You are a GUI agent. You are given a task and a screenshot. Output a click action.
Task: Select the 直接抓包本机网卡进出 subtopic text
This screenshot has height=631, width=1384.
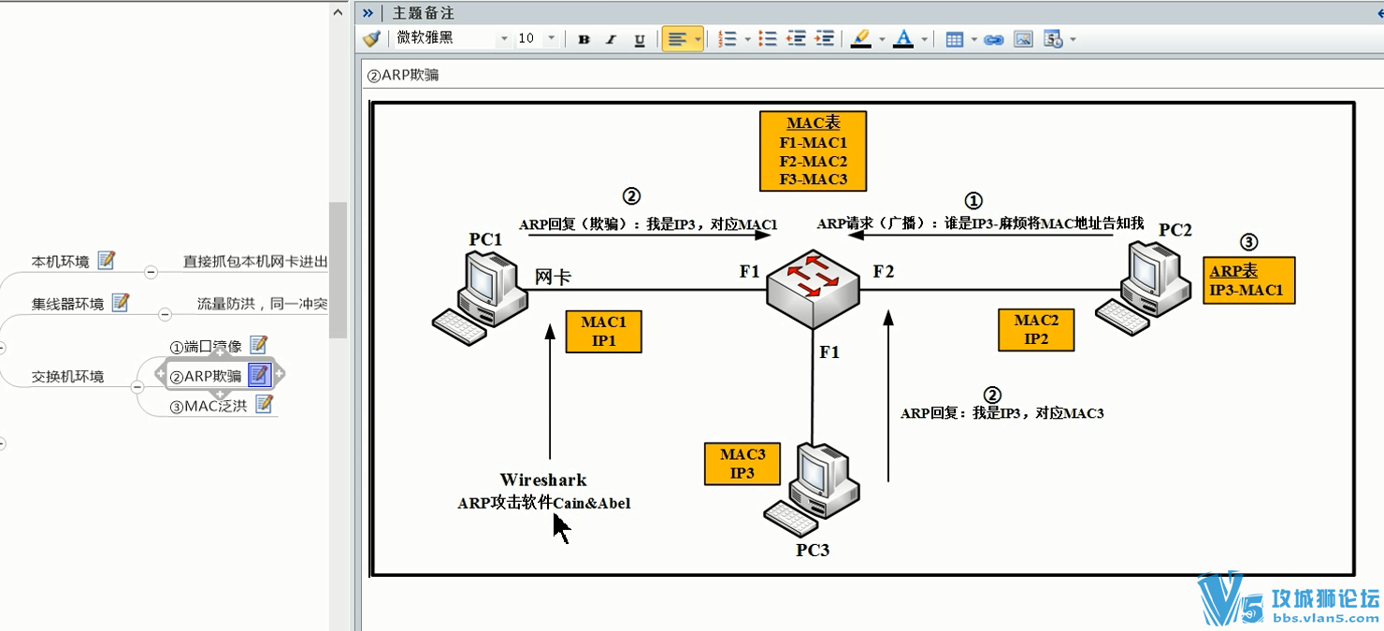coord(255,261)
